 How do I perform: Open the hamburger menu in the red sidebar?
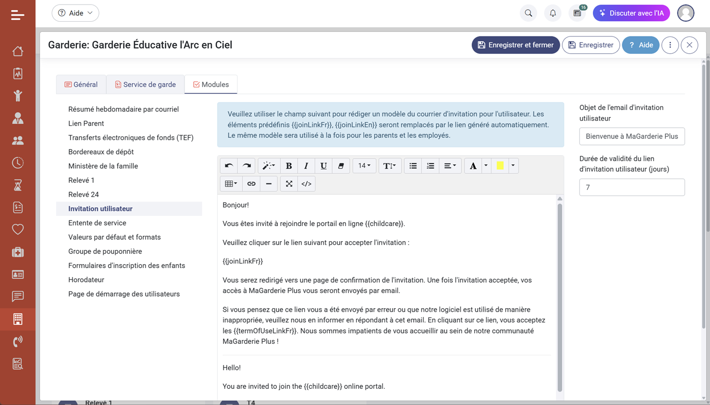(x=18, y=15)
